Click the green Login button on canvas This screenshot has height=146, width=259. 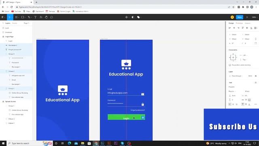click(x=126, y=117)
